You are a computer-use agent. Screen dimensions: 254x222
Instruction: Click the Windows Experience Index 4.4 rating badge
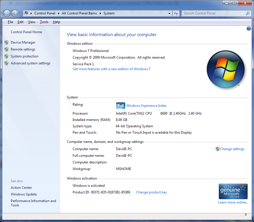120,106
